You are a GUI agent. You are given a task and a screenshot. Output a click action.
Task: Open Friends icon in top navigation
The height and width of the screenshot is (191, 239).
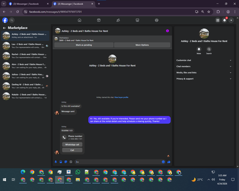[118, 20]
